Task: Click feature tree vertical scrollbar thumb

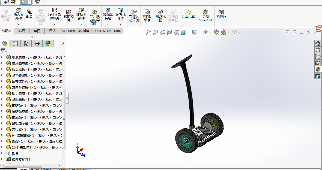Action: [64, 119]
